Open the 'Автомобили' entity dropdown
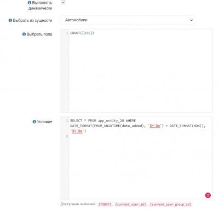 click(128, 20)
